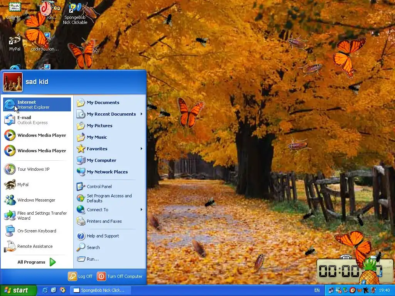Click the red clock tray icon
The width and height of the screenshot is (395, 296).
pos(353,290)
